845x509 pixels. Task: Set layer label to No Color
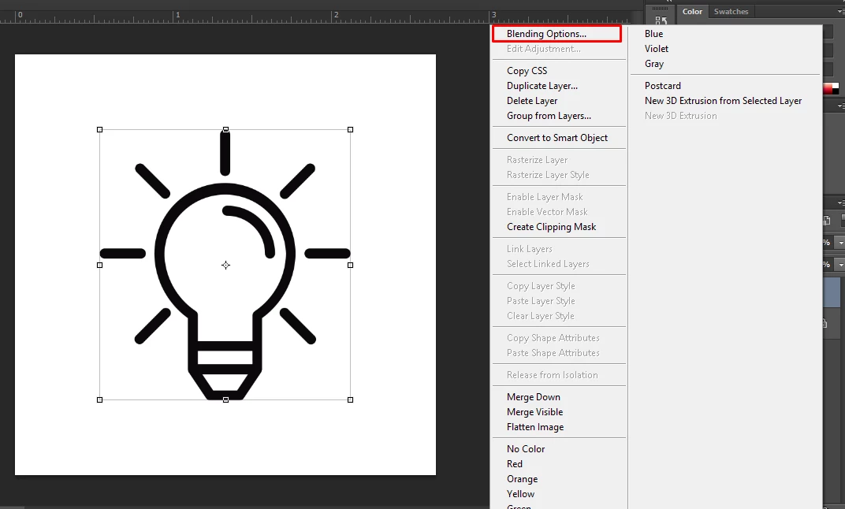point(526,449)
